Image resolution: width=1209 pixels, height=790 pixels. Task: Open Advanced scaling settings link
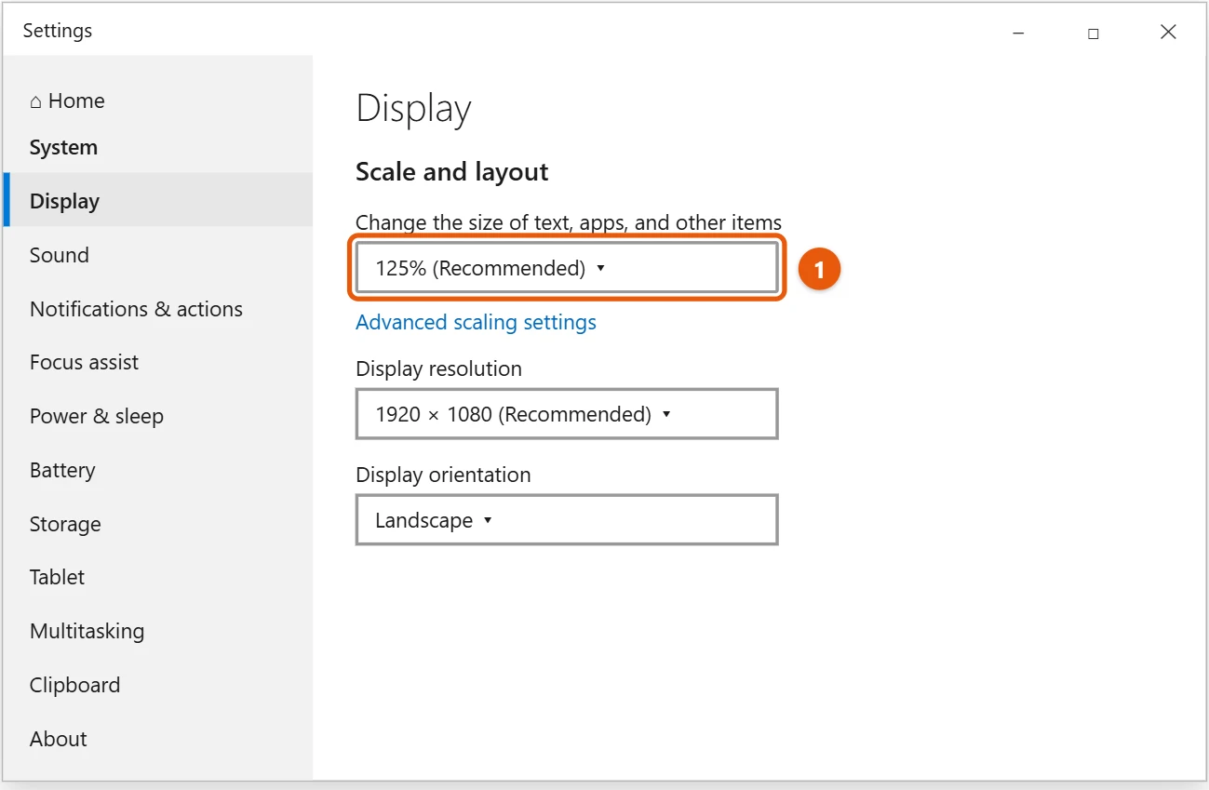(476, 322)
